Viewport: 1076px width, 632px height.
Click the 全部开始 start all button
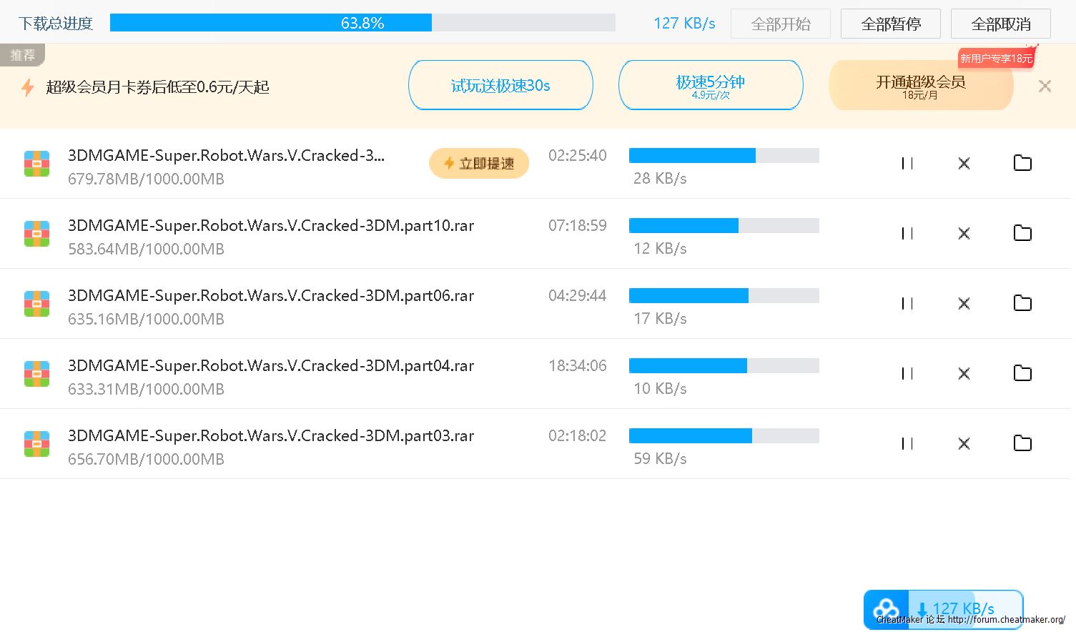780,24
